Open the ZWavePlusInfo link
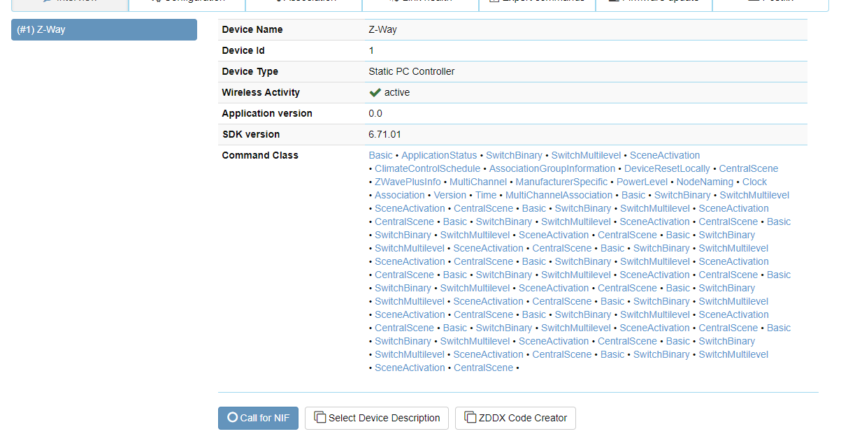The image size is (841, 443). pyautogui.click(x=408, y=182)
